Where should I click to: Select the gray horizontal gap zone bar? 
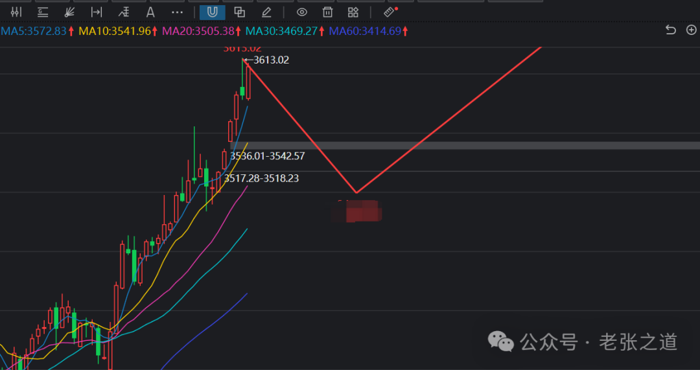465,146
